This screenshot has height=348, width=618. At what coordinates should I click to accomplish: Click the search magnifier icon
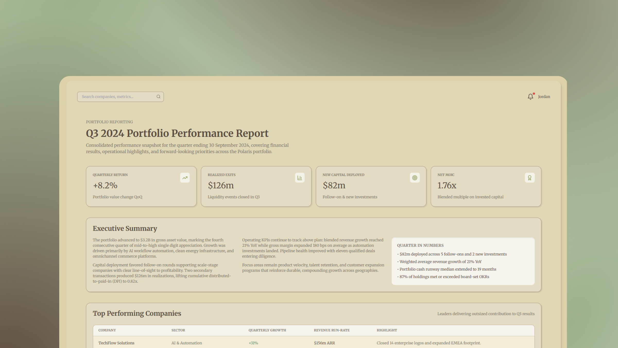click(158, 97)
